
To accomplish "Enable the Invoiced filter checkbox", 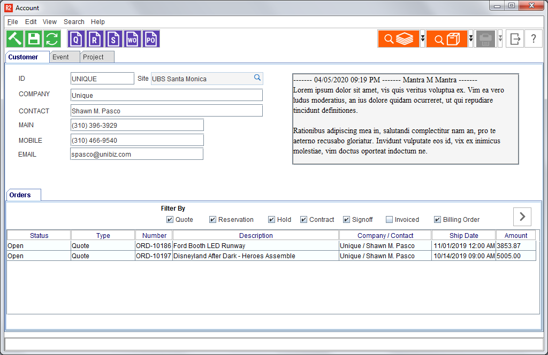I will pos(389,220).
